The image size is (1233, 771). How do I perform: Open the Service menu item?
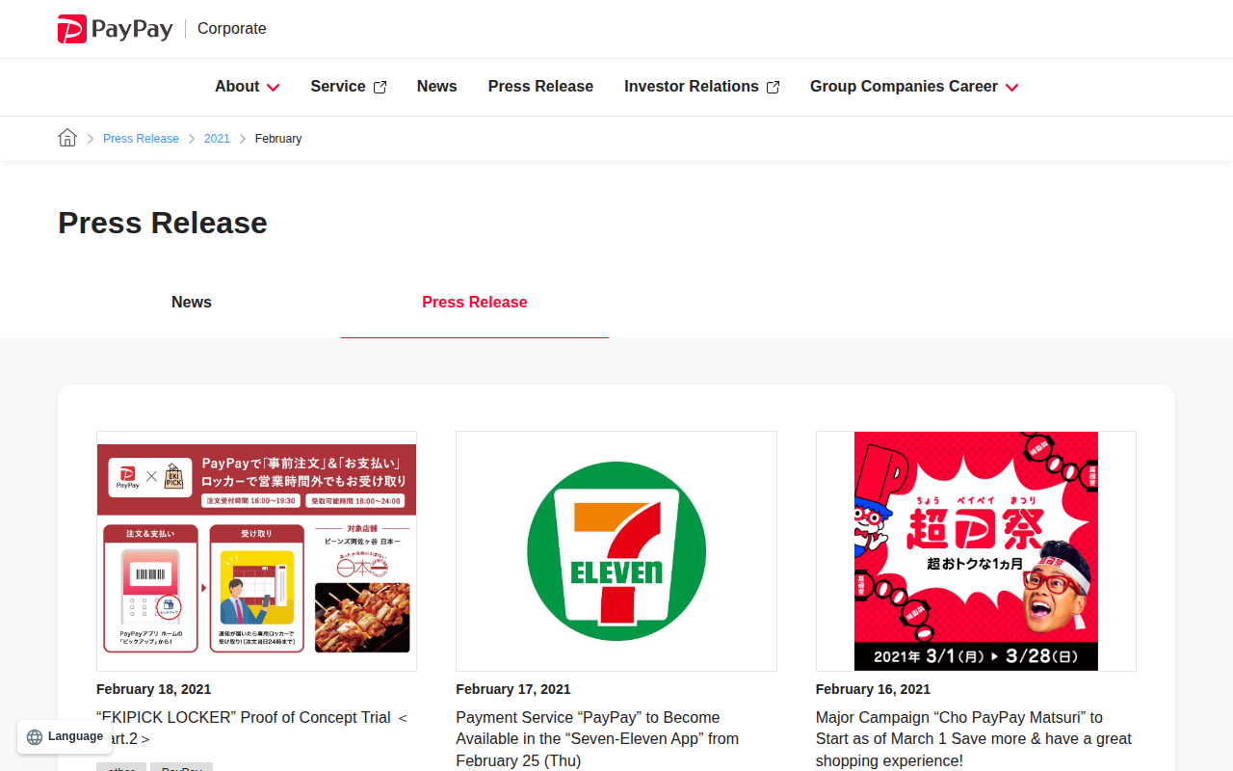(348, 87)
